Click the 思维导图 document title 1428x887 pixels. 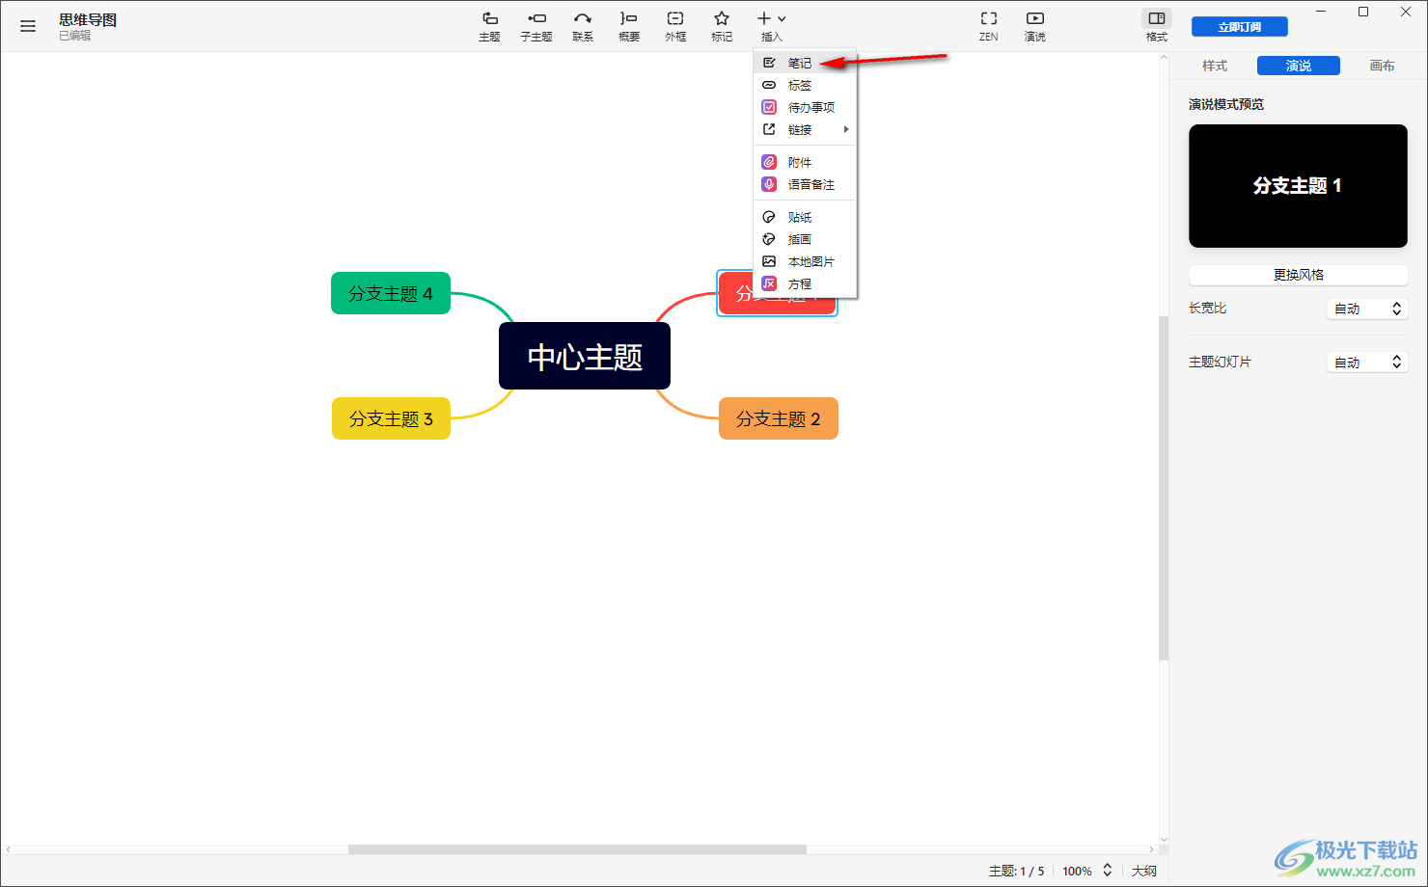[88, 19]
